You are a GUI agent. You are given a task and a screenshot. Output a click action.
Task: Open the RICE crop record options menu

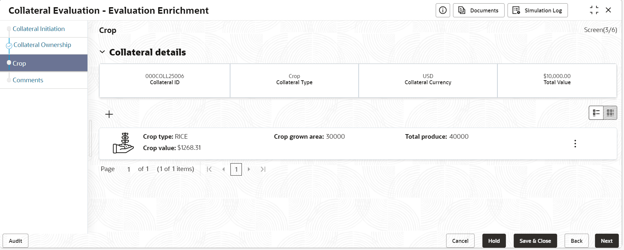click(575, 144)
